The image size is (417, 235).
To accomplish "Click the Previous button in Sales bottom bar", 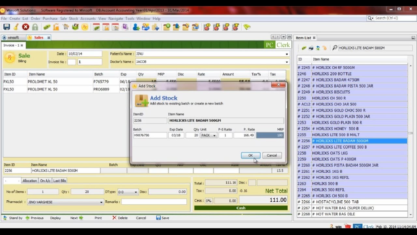I will tap(34, 218).
